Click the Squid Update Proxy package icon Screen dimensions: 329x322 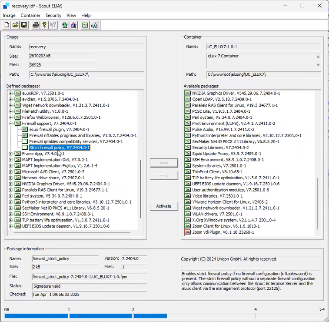[x=187, y=154]
